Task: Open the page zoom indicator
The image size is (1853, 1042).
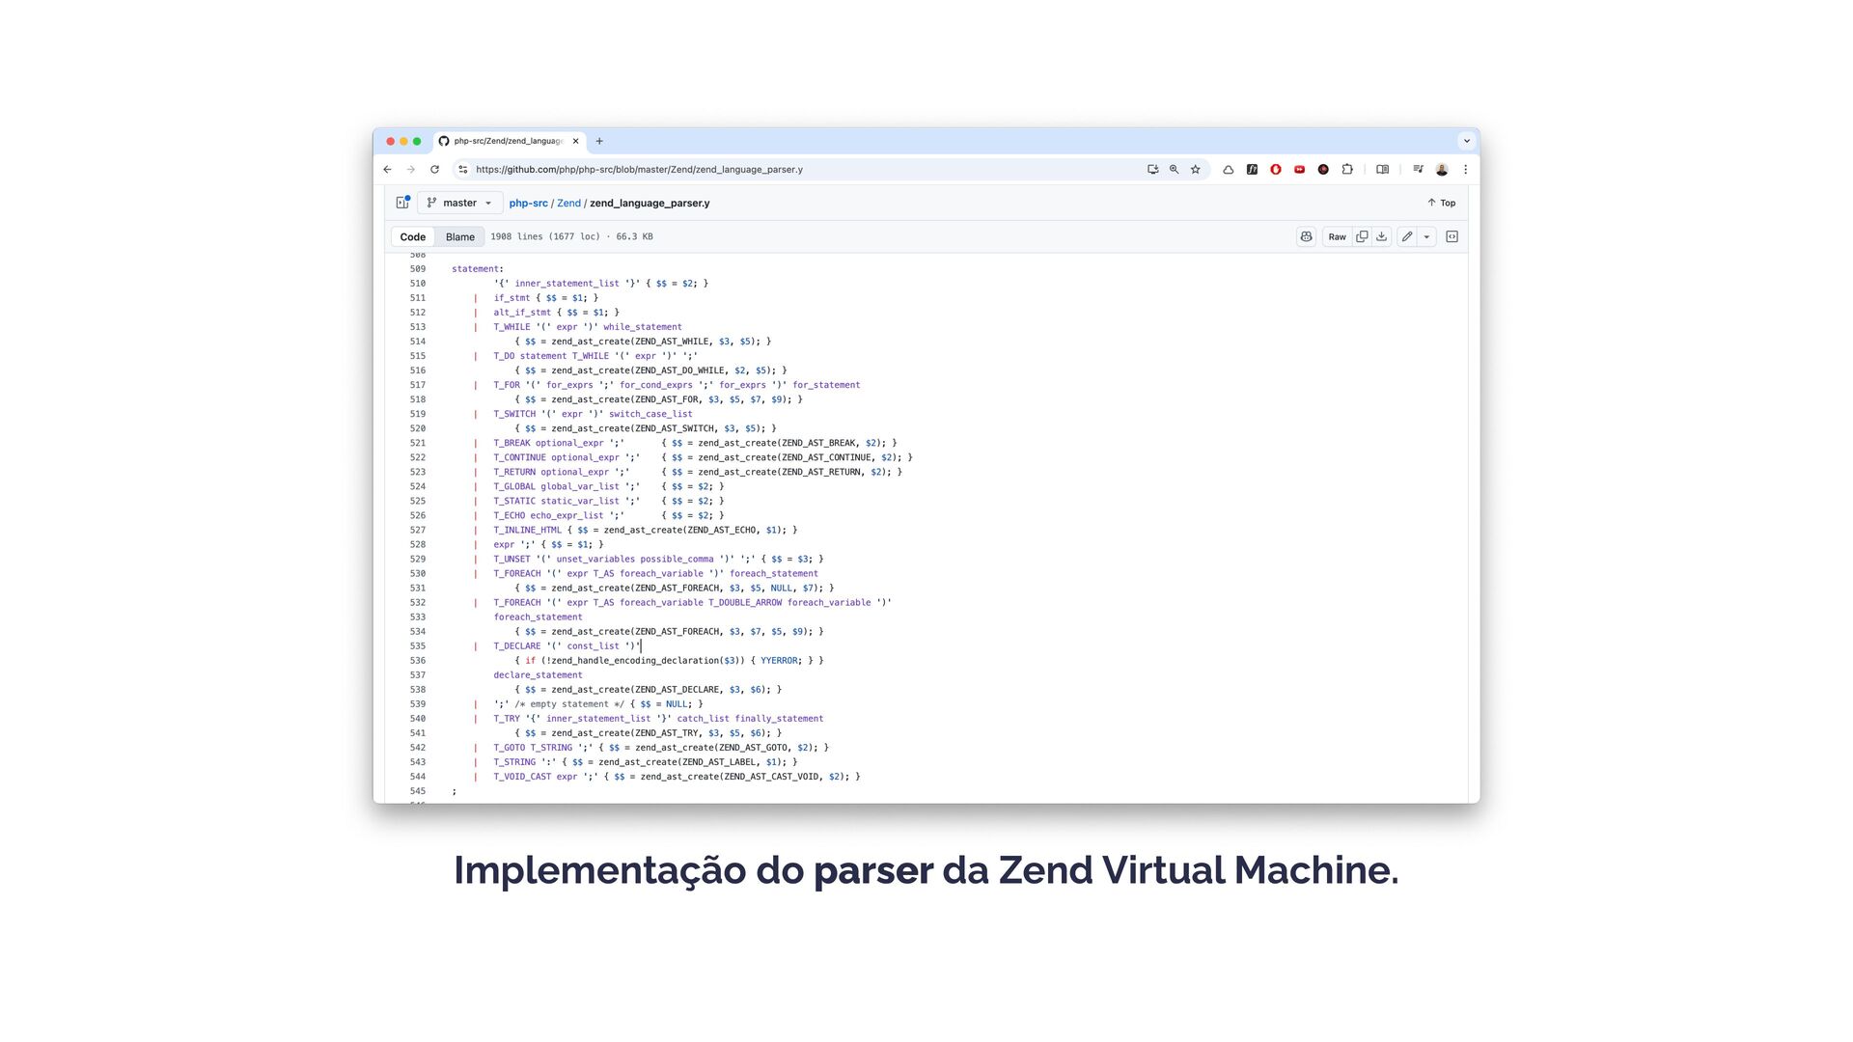Action: [1174, 169]
